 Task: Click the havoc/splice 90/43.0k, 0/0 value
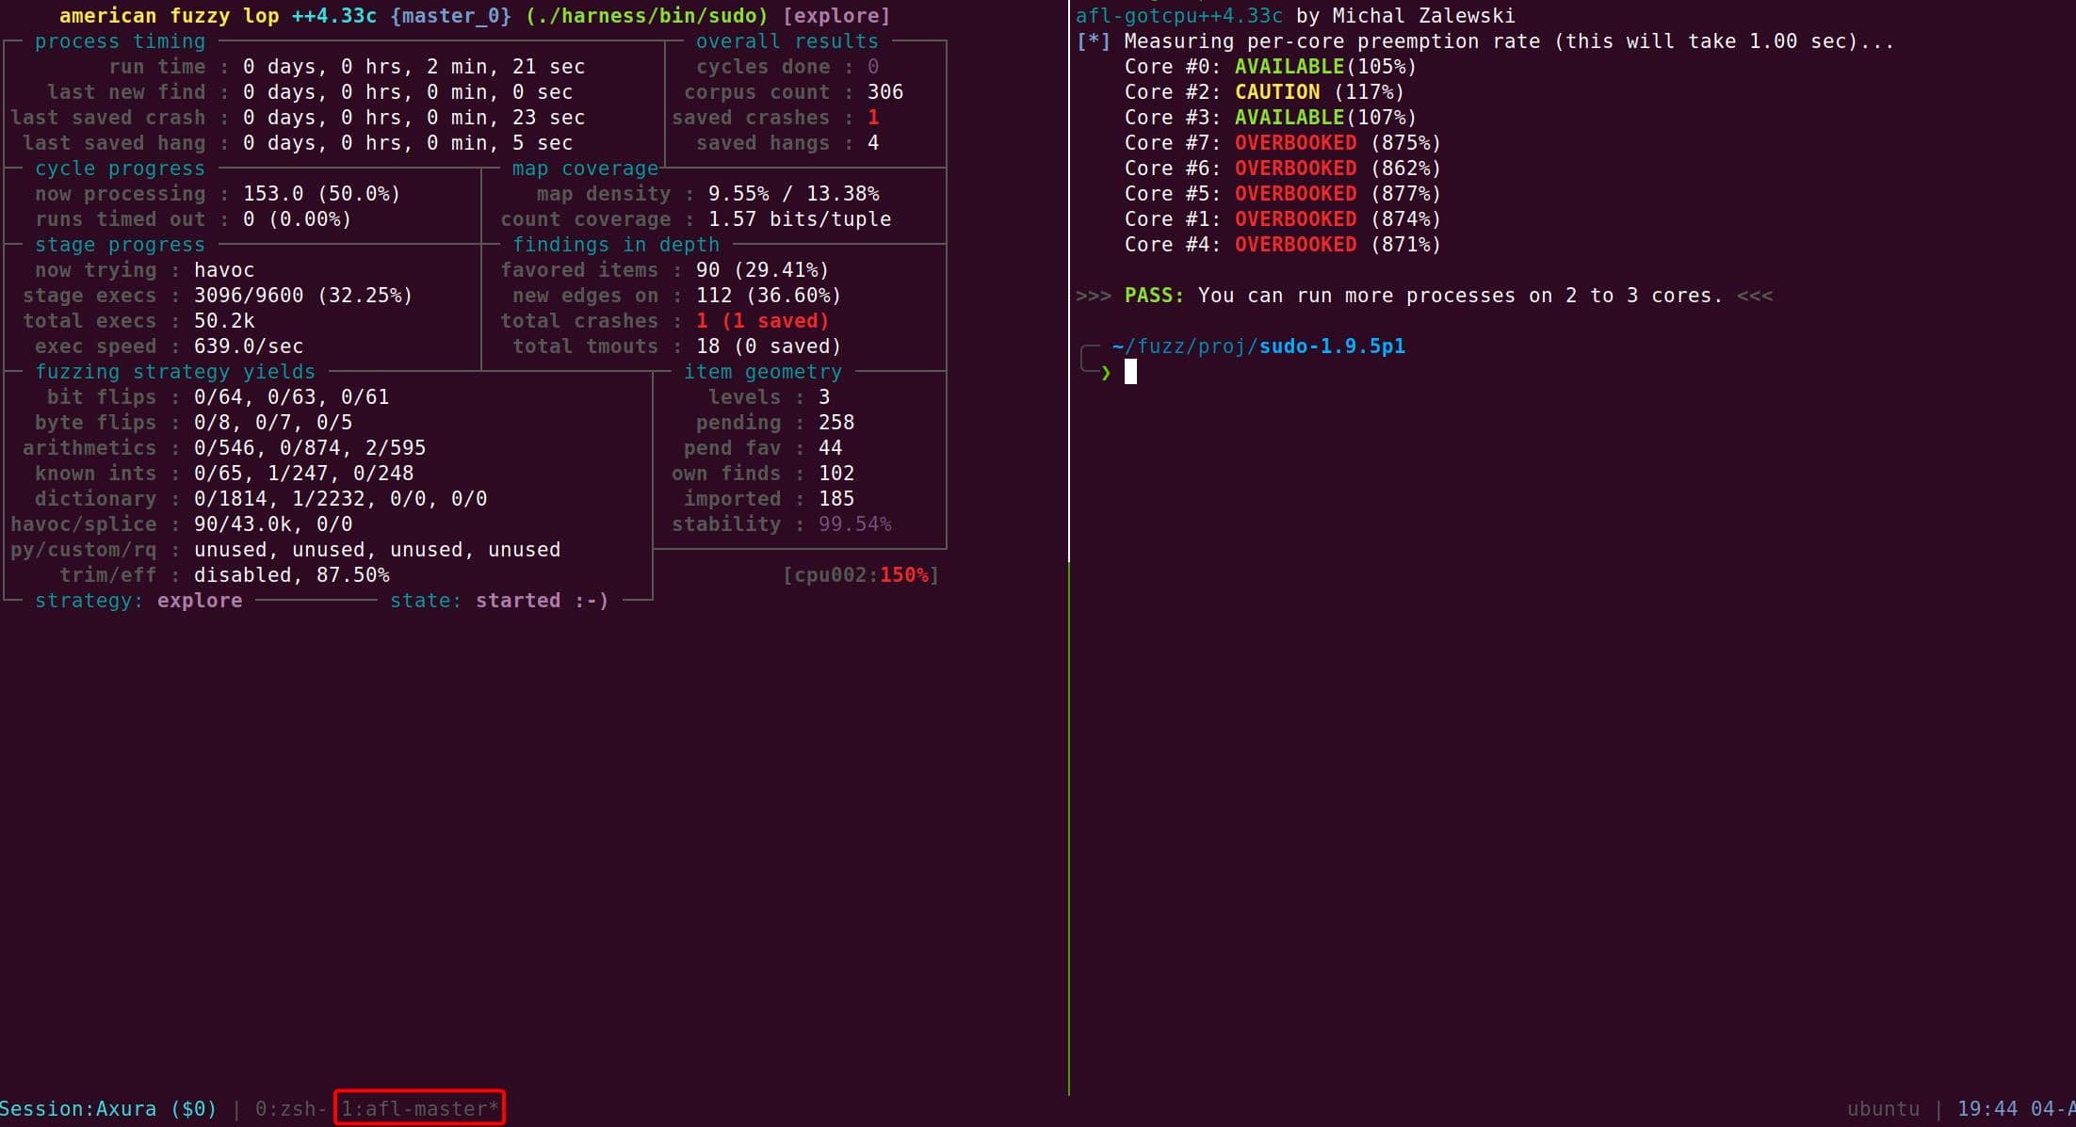point(273,523)
